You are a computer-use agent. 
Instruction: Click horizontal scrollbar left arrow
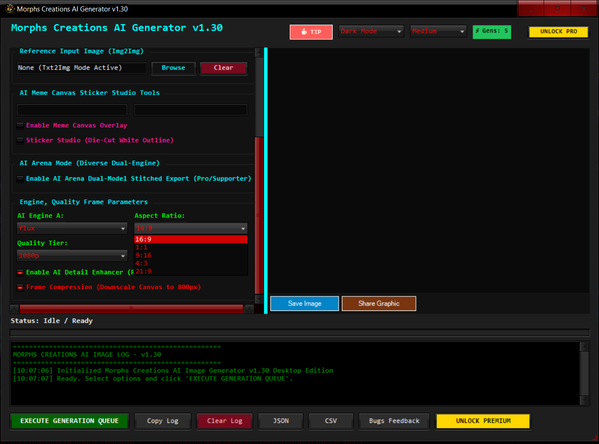pyautogui.click(x=14, y=309)
